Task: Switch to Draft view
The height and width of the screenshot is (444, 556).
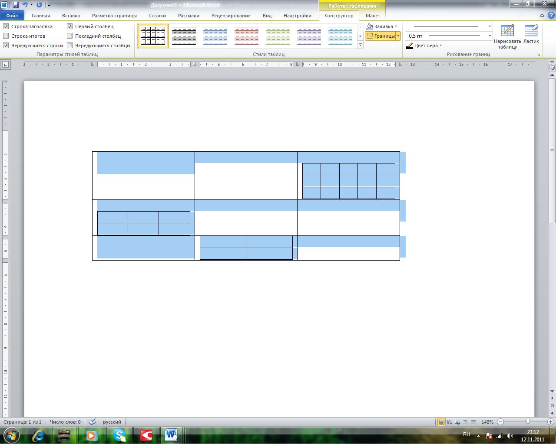Action: [x=473, y=422]
